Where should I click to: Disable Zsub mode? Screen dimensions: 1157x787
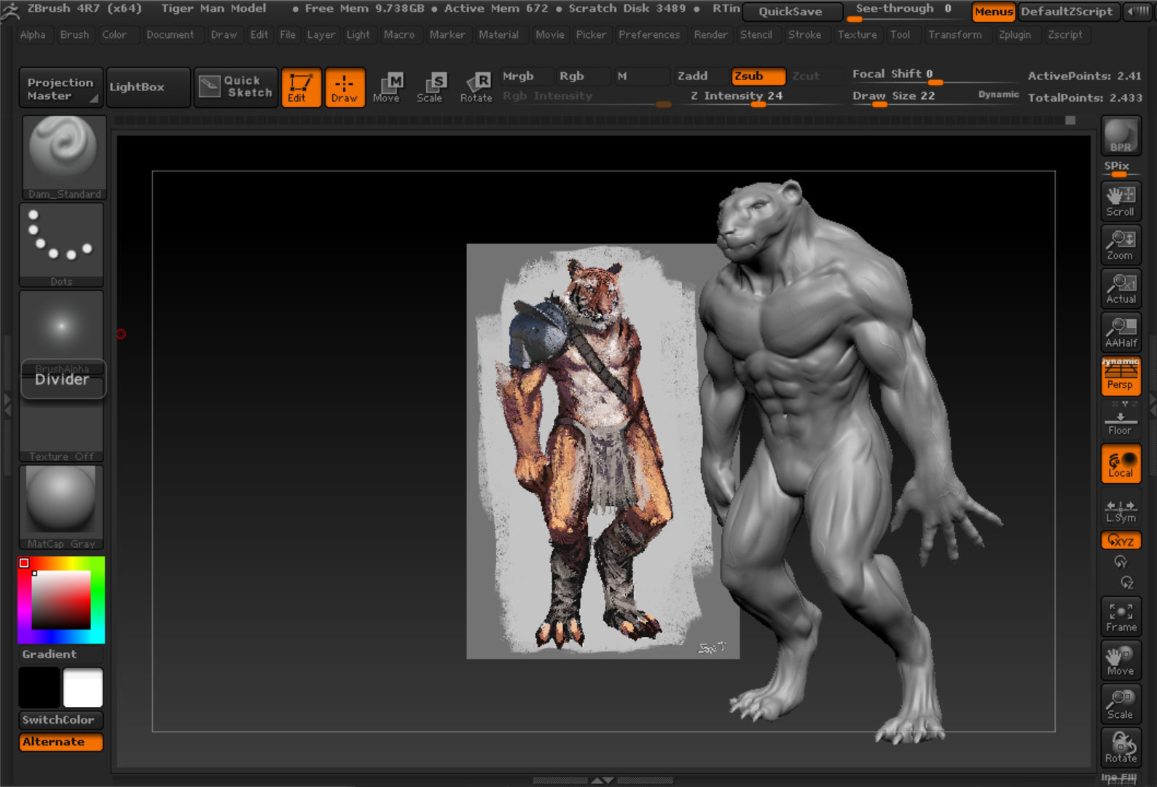coord(758,76)
